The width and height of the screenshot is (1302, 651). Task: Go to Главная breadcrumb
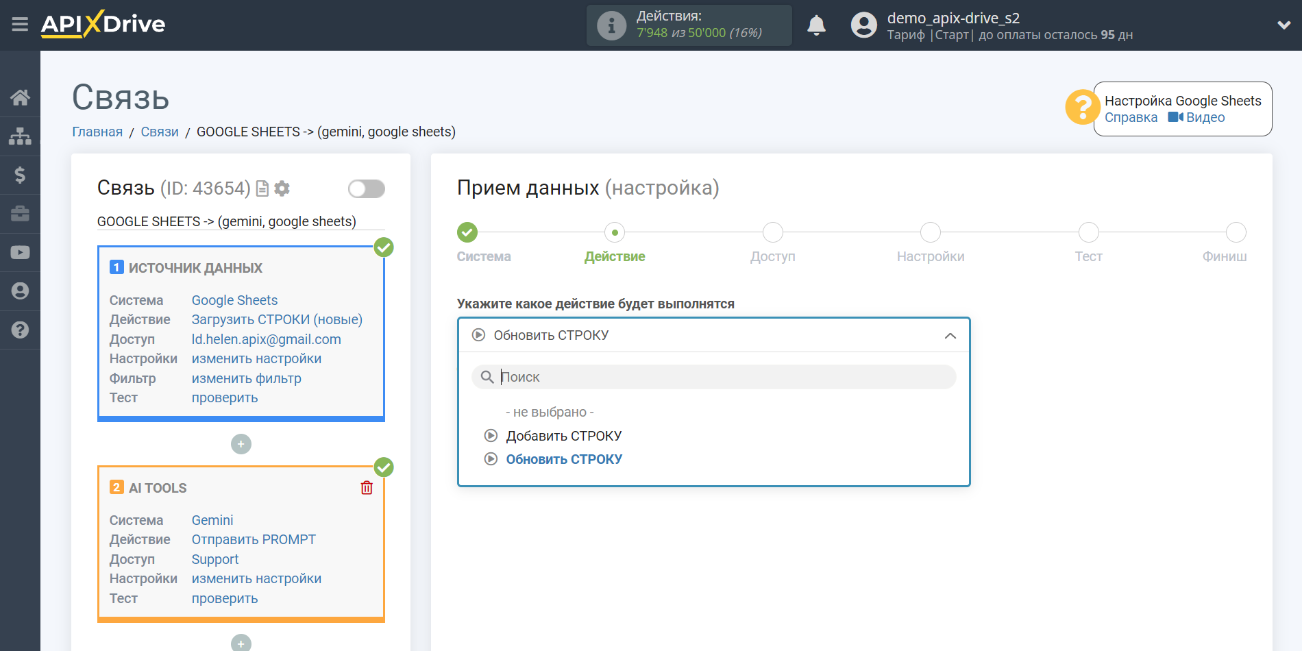(97, 132)
